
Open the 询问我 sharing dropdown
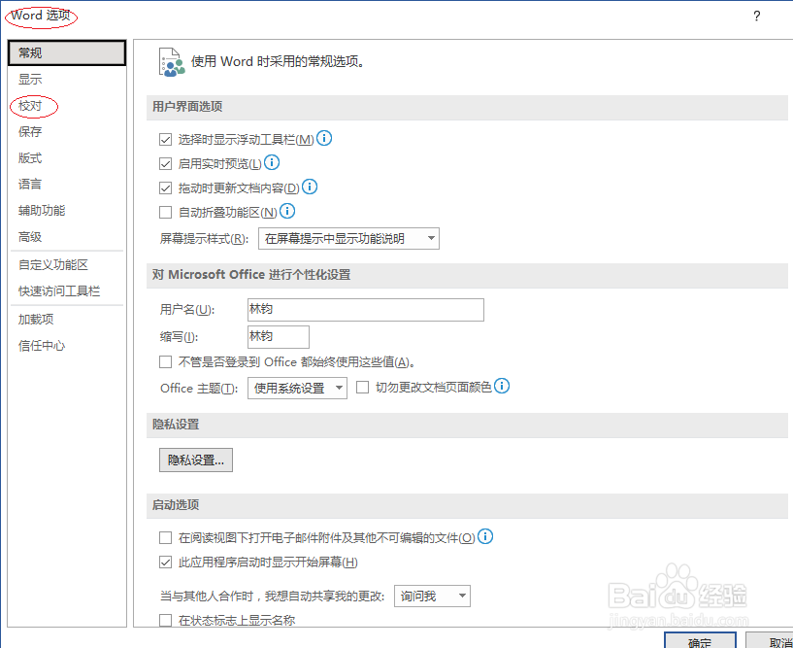432,596
